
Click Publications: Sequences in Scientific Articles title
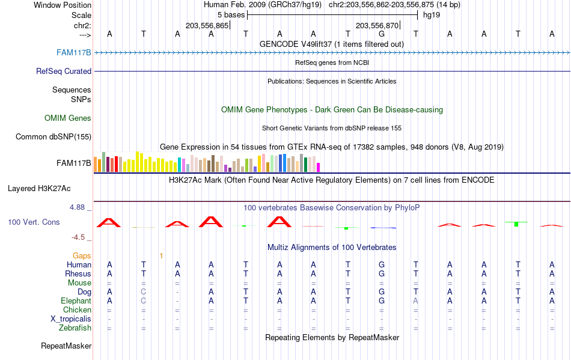pos(332,81)
